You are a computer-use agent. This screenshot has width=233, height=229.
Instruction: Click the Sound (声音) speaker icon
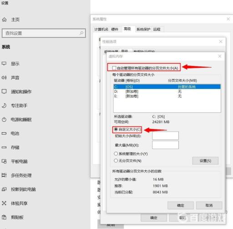[4, 78]
